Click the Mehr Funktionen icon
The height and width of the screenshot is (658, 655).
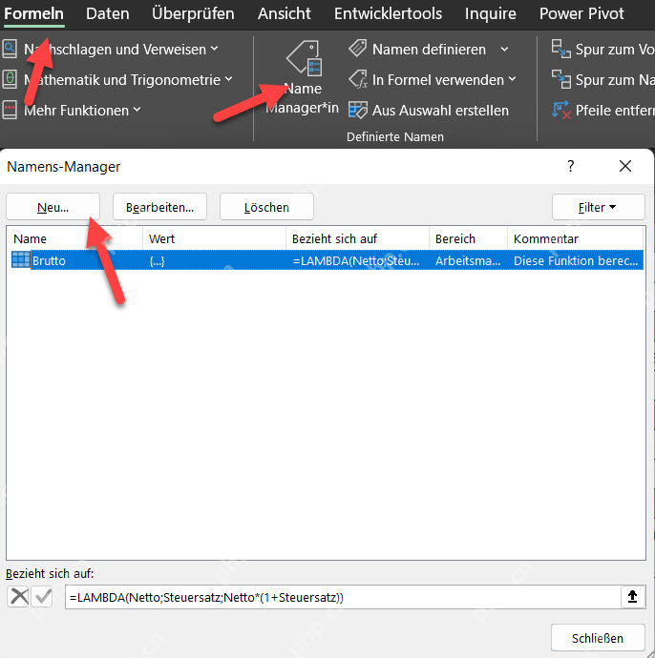click(x=10, y=110)
